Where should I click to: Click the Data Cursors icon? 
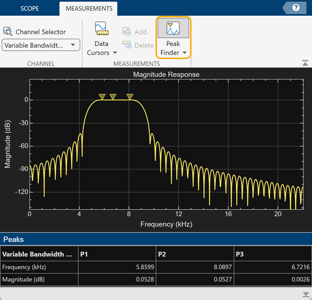[102, 28]
